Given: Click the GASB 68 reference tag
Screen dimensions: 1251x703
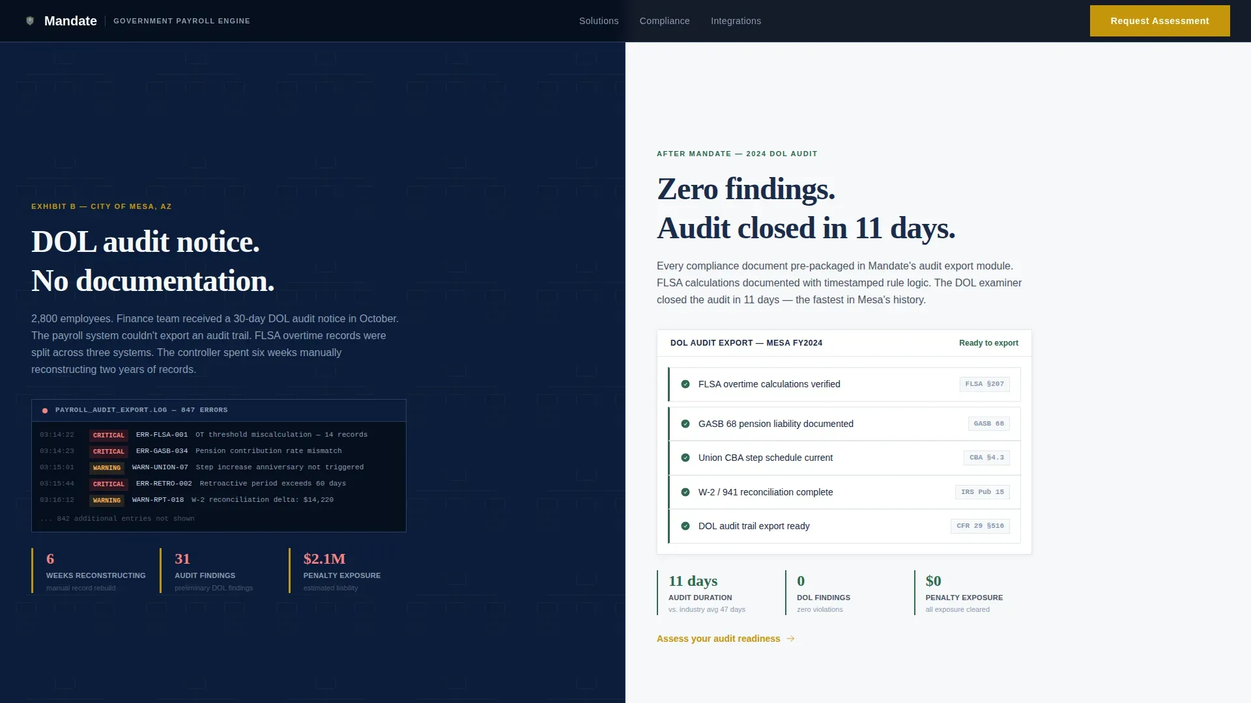Looking at the screenshot, I should (x=988, y=424).
